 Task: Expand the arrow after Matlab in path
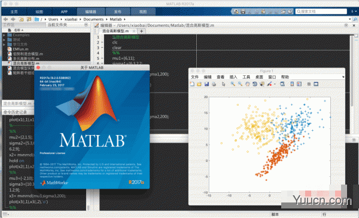point(124,20)
